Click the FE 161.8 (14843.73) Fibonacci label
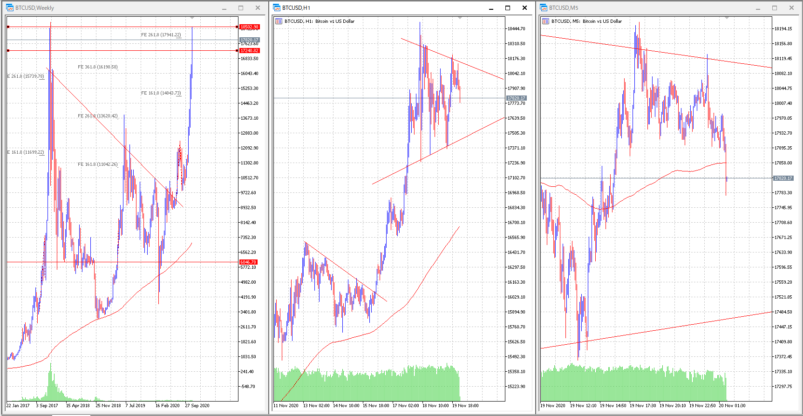The width and height of the screenshot is (803, 416). click(x=161, y=93)
